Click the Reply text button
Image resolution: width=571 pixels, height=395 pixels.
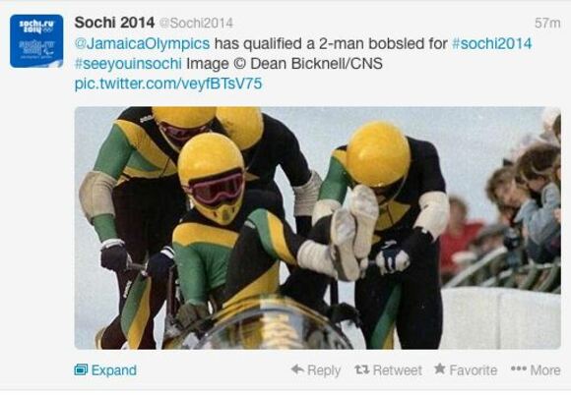(x=324, y=370)
